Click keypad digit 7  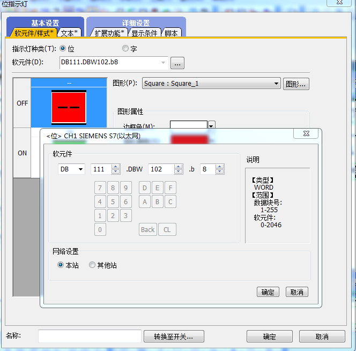(x=100, y=188)
